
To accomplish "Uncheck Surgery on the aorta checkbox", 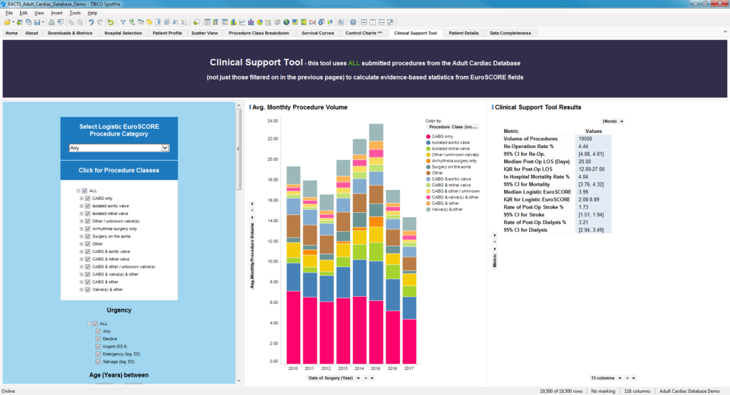I will 87,236.
